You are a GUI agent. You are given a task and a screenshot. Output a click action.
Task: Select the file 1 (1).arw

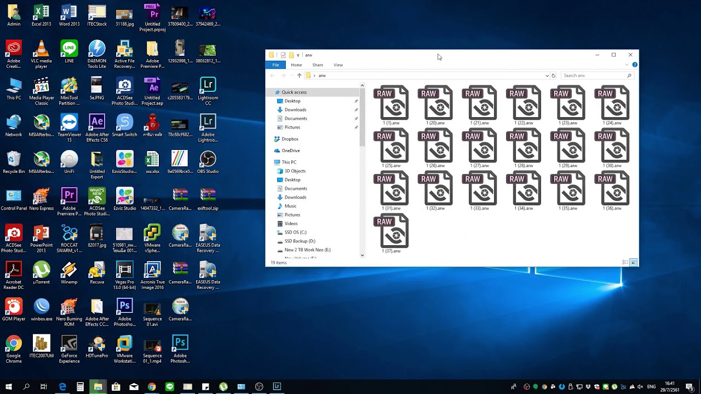(391, 106)
